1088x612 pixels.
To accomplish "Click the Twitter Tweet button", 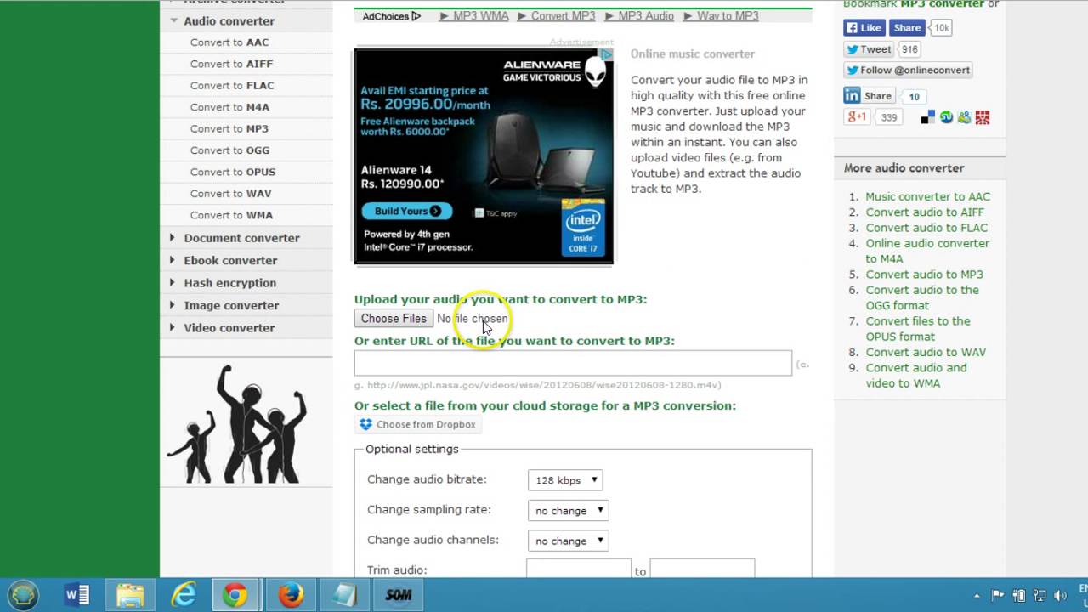I will [x=869, y=49].
